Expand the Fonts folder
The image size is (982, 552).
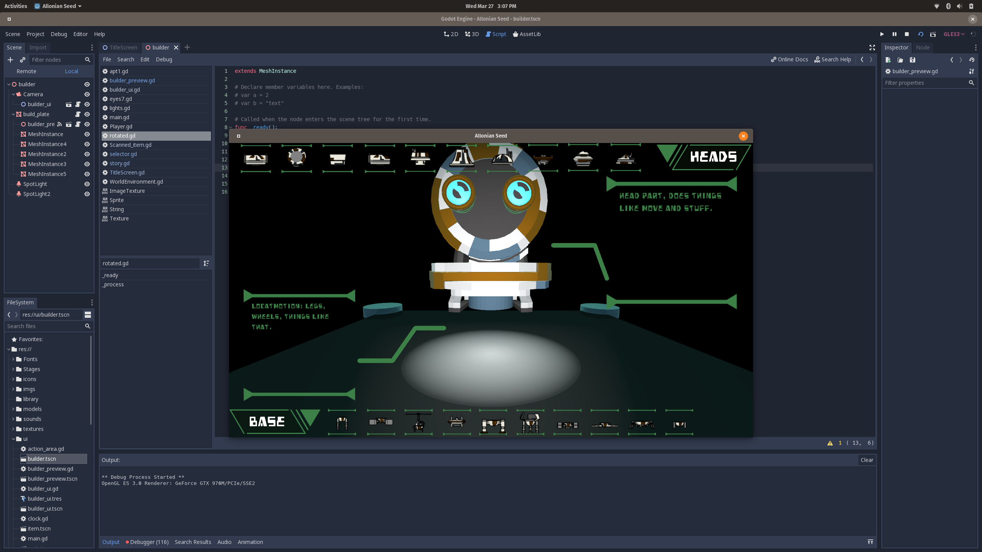click(x=13, y=359)
